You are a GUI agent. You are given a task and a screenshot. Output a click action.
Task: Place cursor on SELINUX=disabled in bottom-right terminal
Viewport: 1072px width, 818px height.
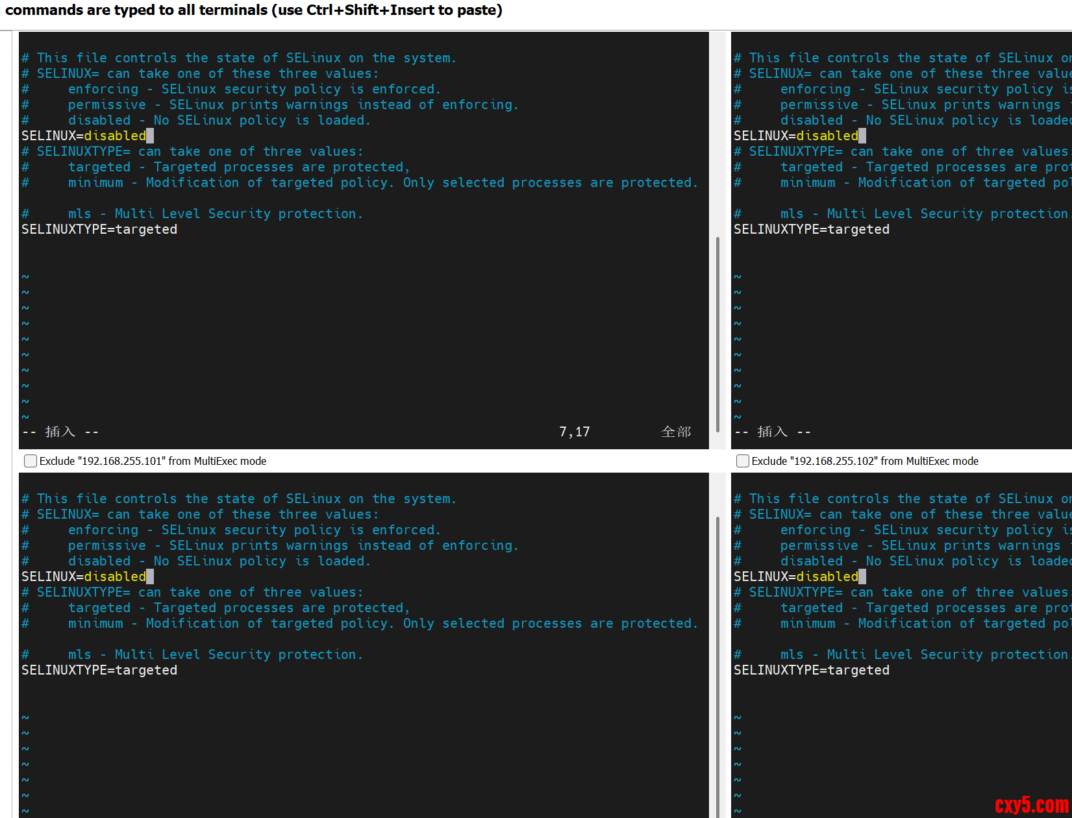pyautogui.click(x=796, y=576)
